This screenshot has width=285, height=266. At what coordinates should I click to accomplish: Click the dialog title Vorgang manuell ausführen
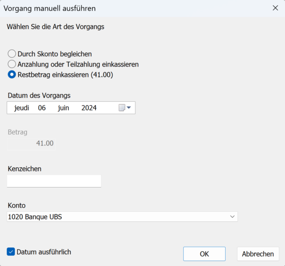tap(49, 9)
